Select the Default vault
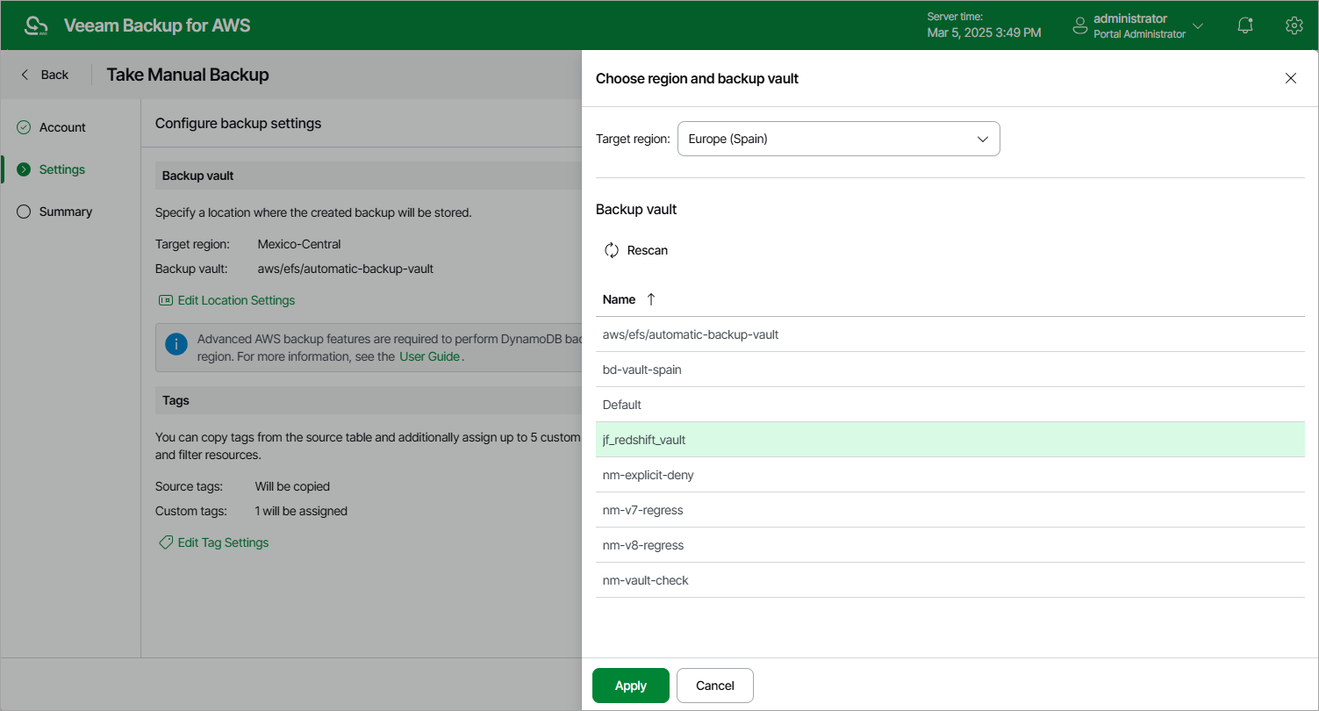Viewport: 1319px width, 711px height. pos(950,405)
